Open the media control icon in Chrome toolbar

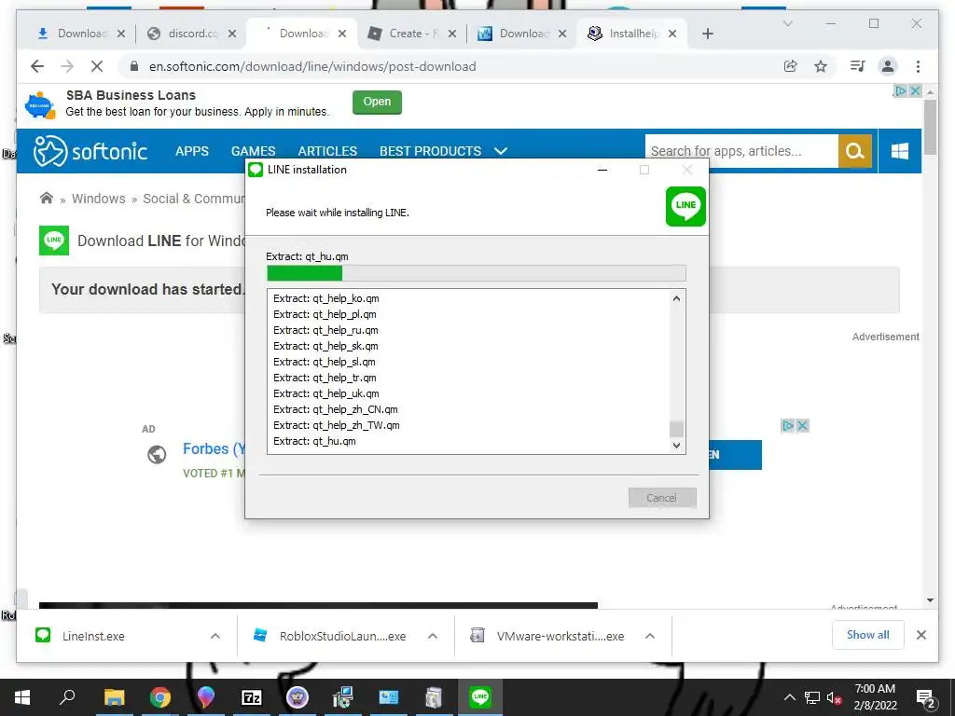point(858,66)
